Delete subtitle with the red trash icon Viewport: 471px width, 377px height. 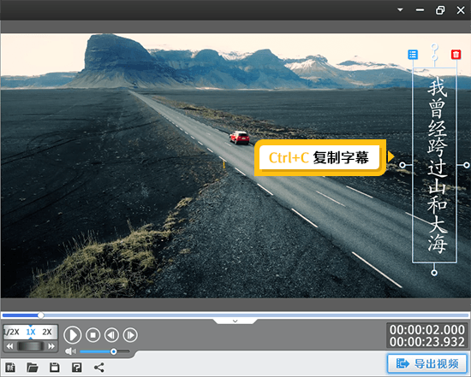coord(456,55)
